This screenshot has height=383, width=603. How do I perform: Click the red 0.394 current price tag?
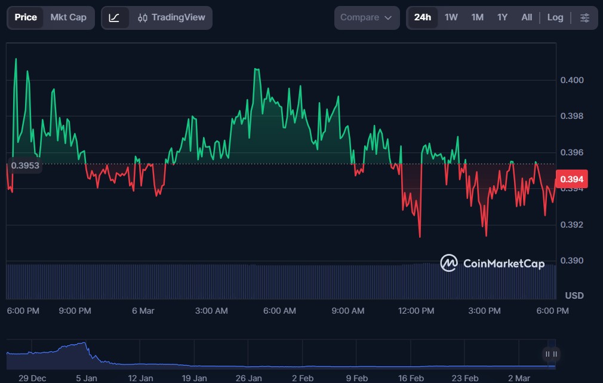pos(571,179)
